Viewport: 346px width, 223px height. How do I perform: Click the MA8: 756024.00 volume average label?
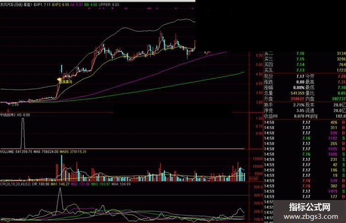coord(46,152)
